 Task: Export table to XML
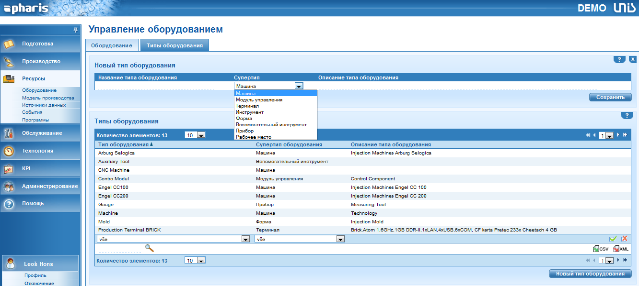point(621,249)
